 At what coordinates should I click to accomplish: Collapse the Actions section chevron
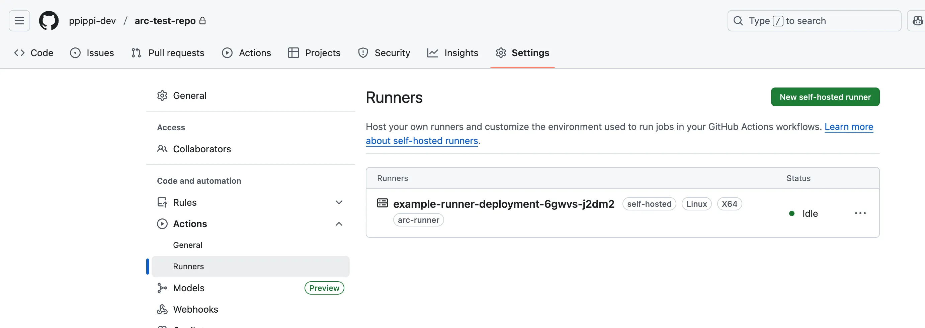(x=339, y=224)
